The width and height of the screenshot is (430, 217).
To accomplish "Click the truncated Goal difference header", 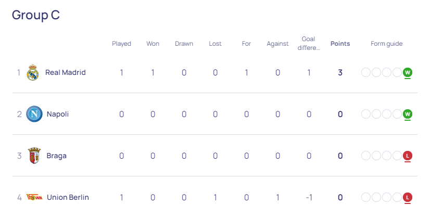I will (309, 43).
